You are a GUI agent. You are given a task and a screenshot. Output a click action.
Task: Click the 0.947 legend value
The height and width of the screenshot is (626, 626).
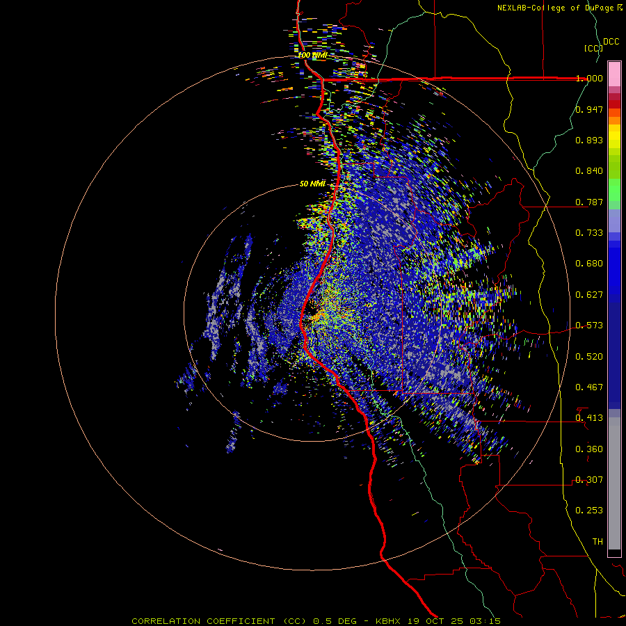[589, 109]
